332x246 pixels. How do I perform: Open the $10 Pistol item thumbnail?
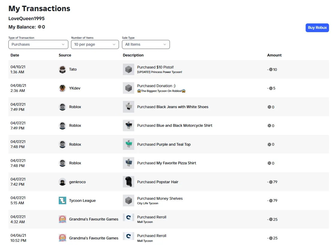click(x=129, y=69)
